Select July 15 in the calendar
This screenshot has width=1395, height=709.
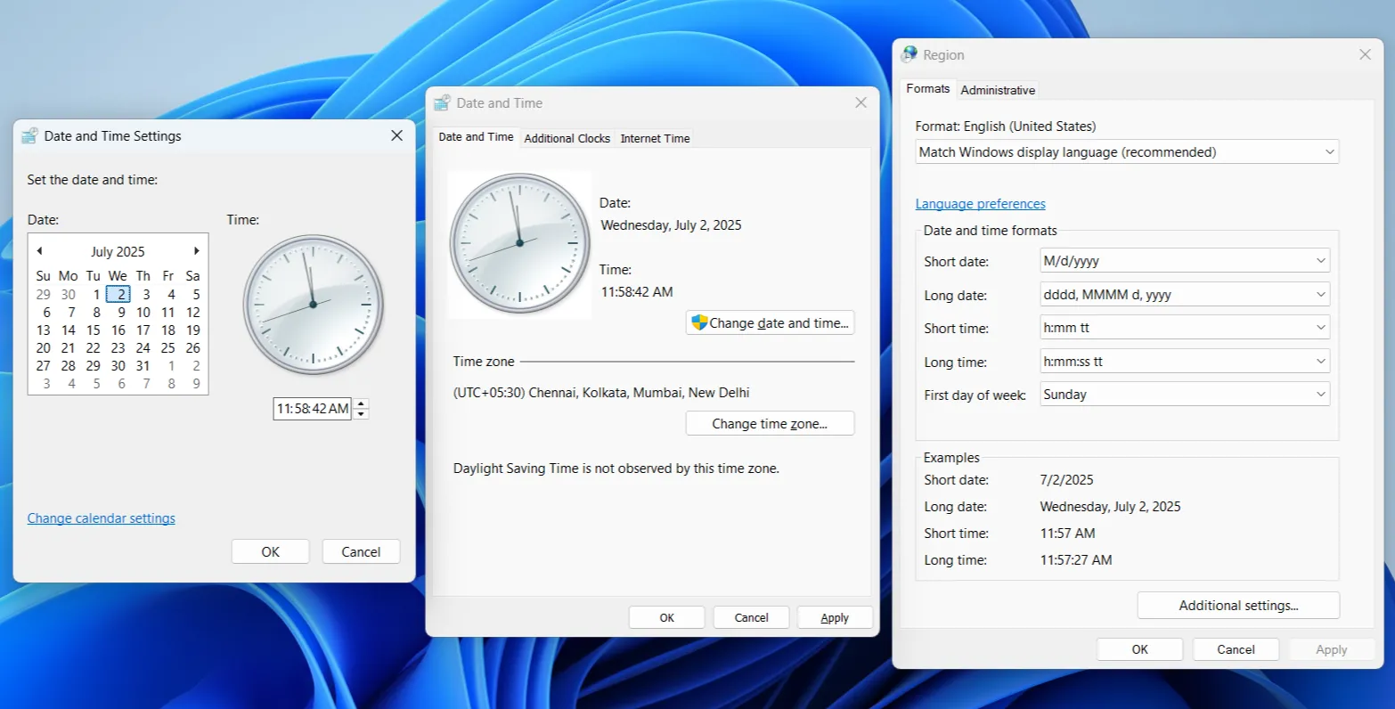[94, 330]
